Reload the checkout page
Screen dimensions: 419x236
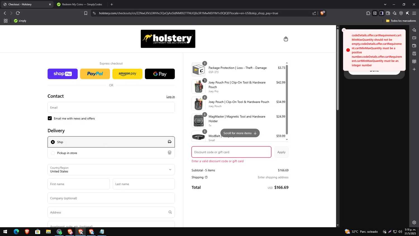click(18, 13)
